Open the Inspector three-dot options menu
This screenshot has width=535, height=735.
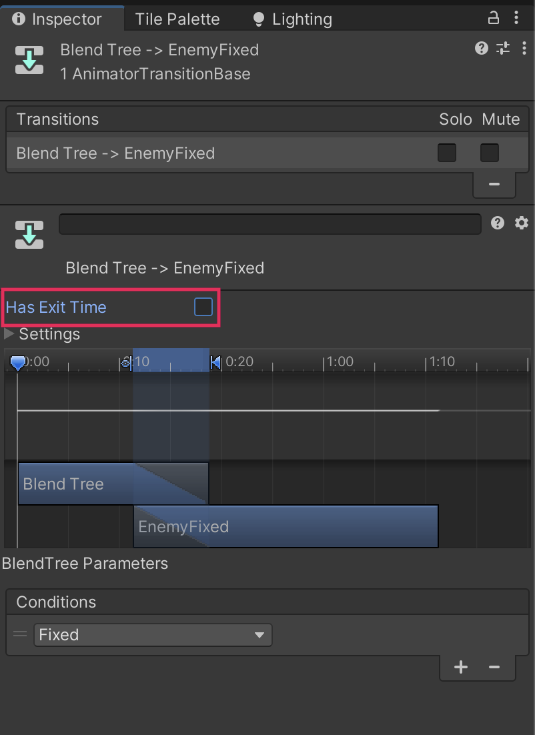[516, 18]
